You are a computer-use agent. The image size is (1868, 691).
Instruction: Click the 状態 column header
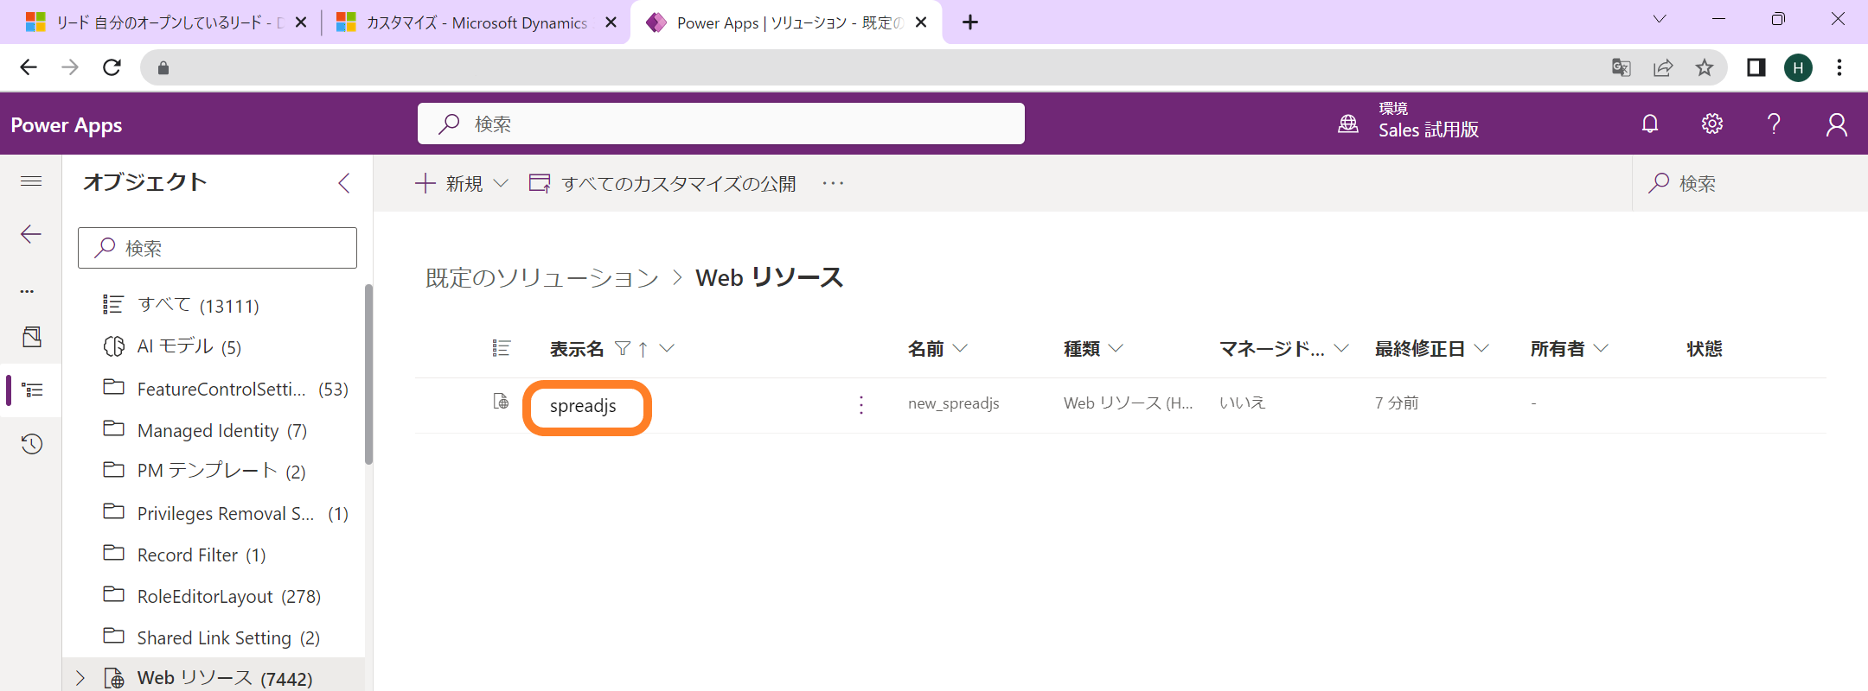click(x=1704, y=348)
